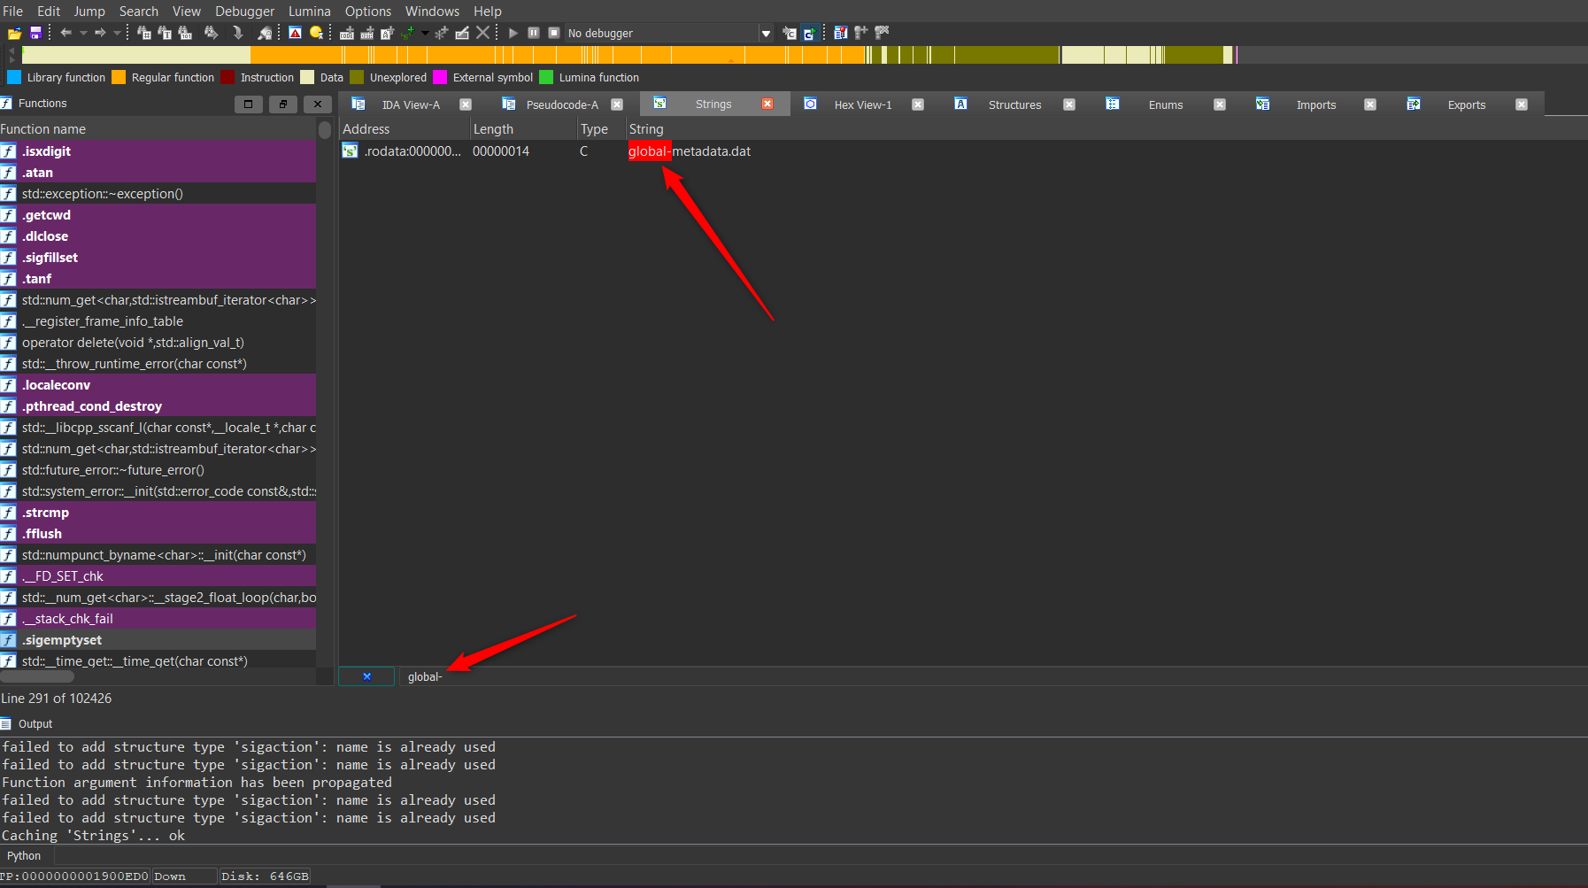
Task: Stop process with the stop button
Action: pyautogui.click(x=554, y=33)
